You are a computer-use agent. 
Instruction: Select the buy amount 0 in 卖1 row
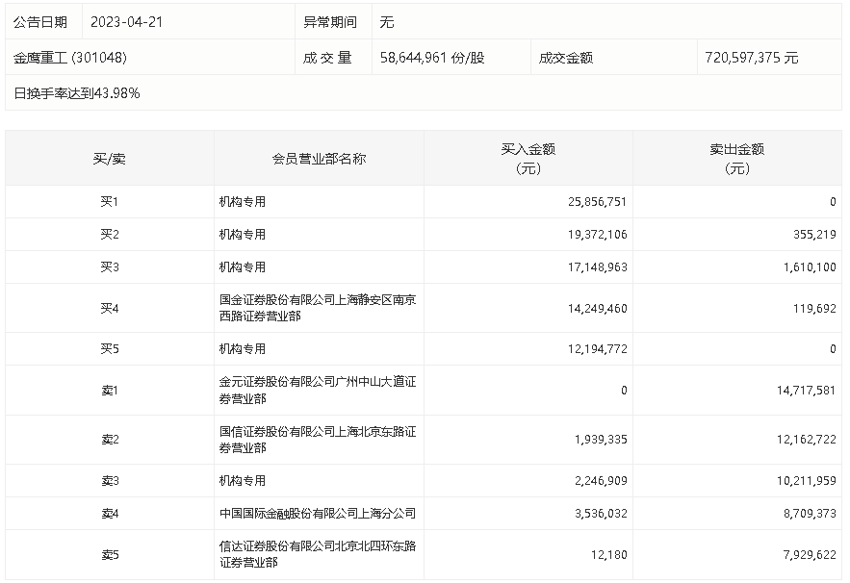[624, 391]
